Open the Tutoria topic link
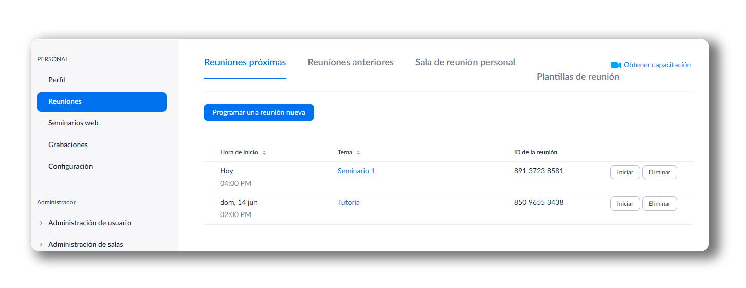Screen dimensions: 746x288 tap(349, 202)
